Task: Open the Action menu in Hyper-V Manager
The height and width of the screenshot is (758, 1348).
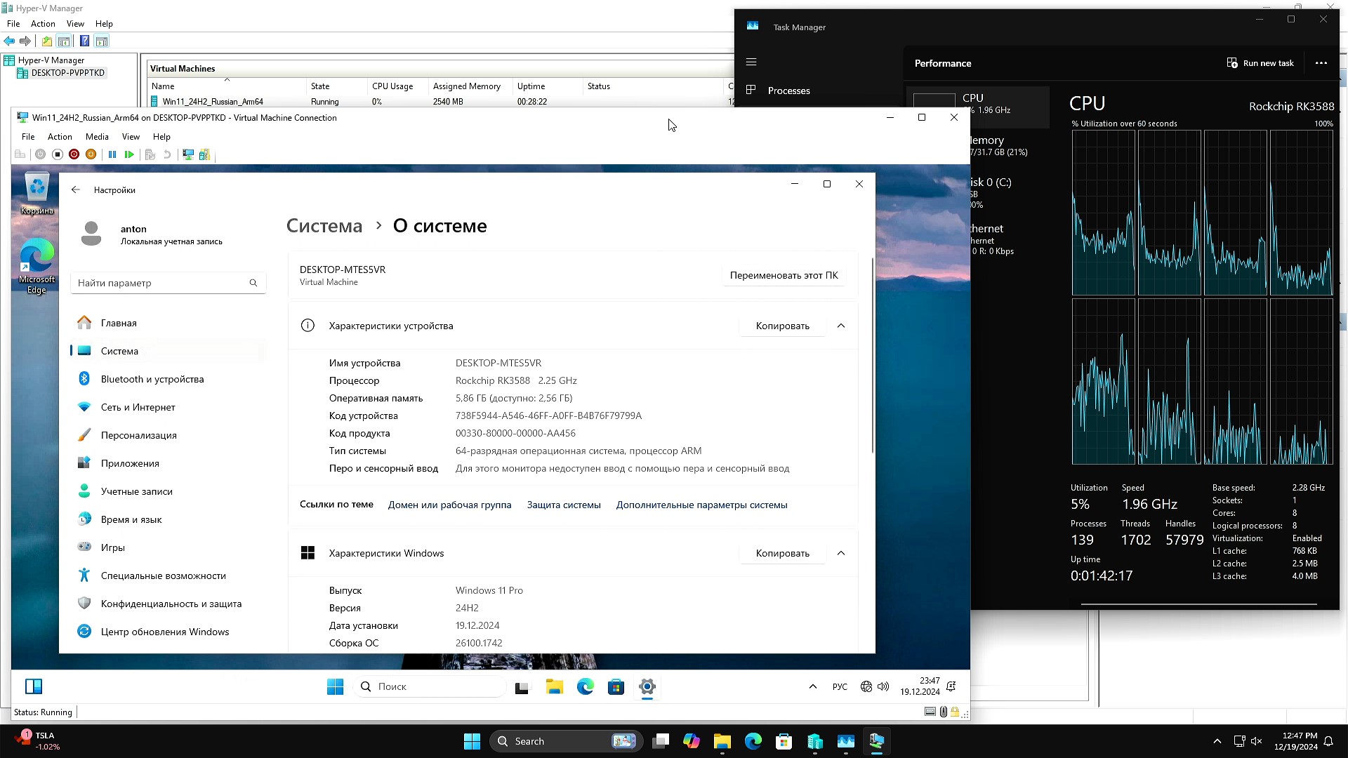Action: (x=43, y=24)
